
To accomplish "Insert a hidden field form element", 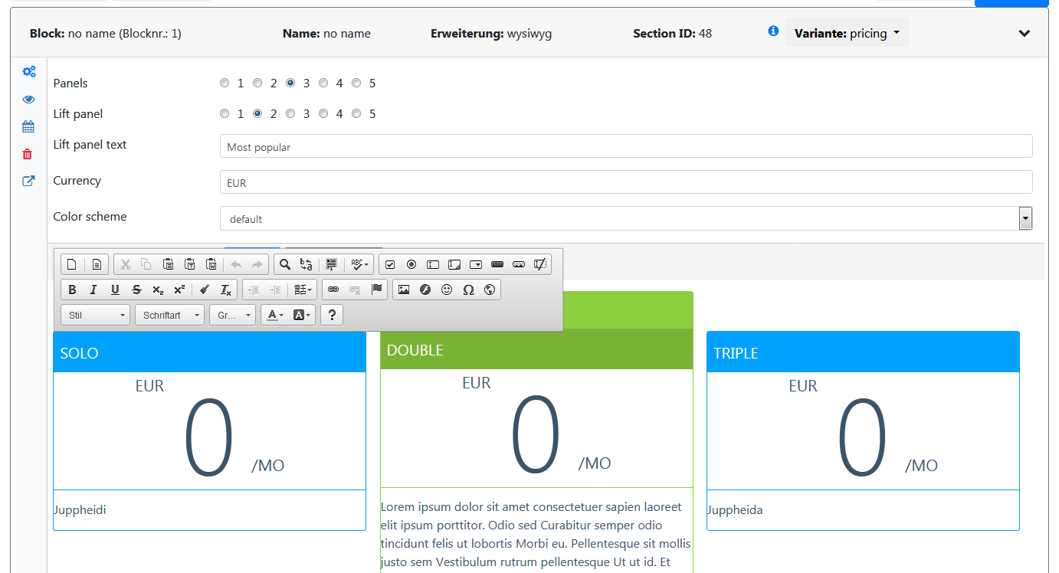I will [x=540, y=264].
